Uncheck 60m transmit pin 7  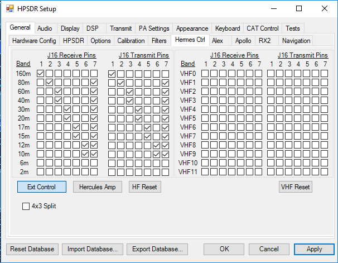click(165, 92)
